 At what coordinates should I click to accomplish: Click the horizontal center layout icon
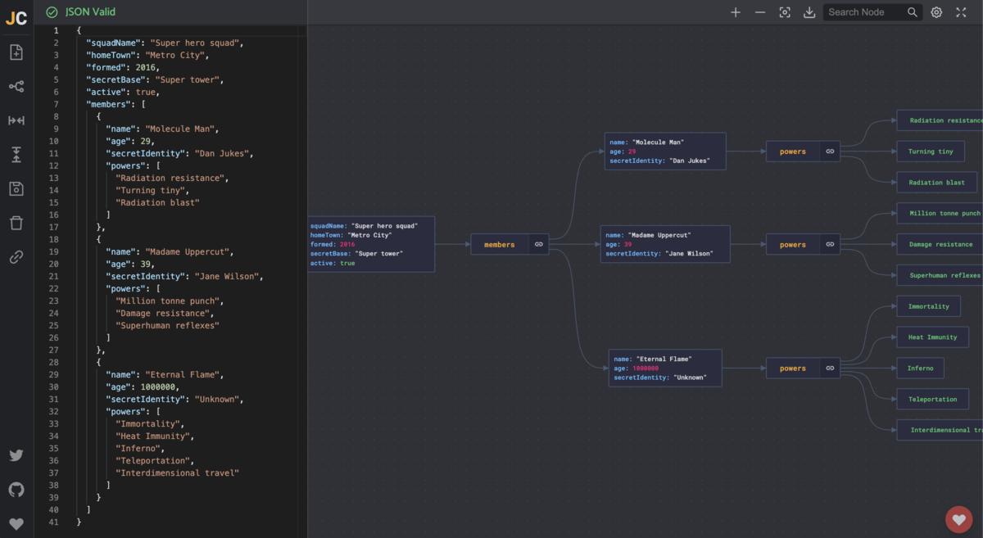pyautogui.click(x=16, y=120)
